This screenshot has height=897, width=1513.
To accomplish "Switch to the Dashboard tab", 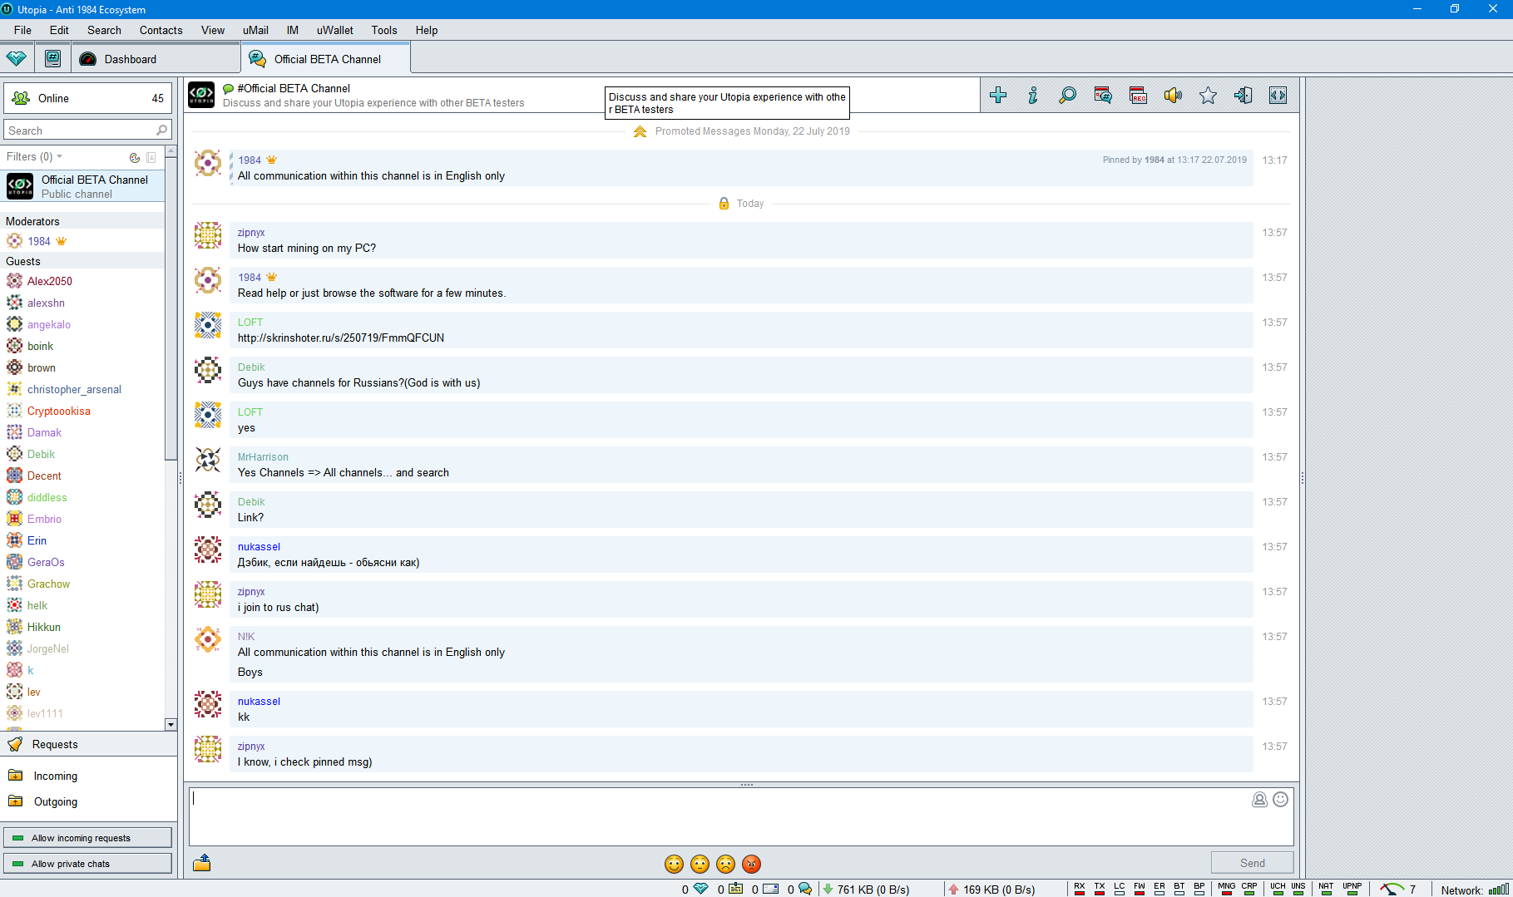I will click(x=130, y=59).
